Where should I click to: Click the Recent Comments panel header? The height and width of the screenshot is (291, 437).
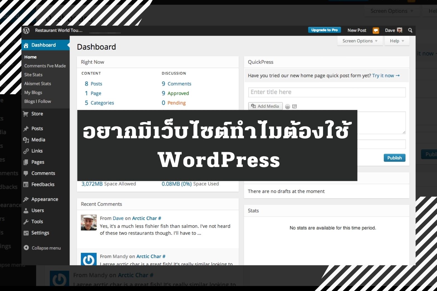pos(158,204)
